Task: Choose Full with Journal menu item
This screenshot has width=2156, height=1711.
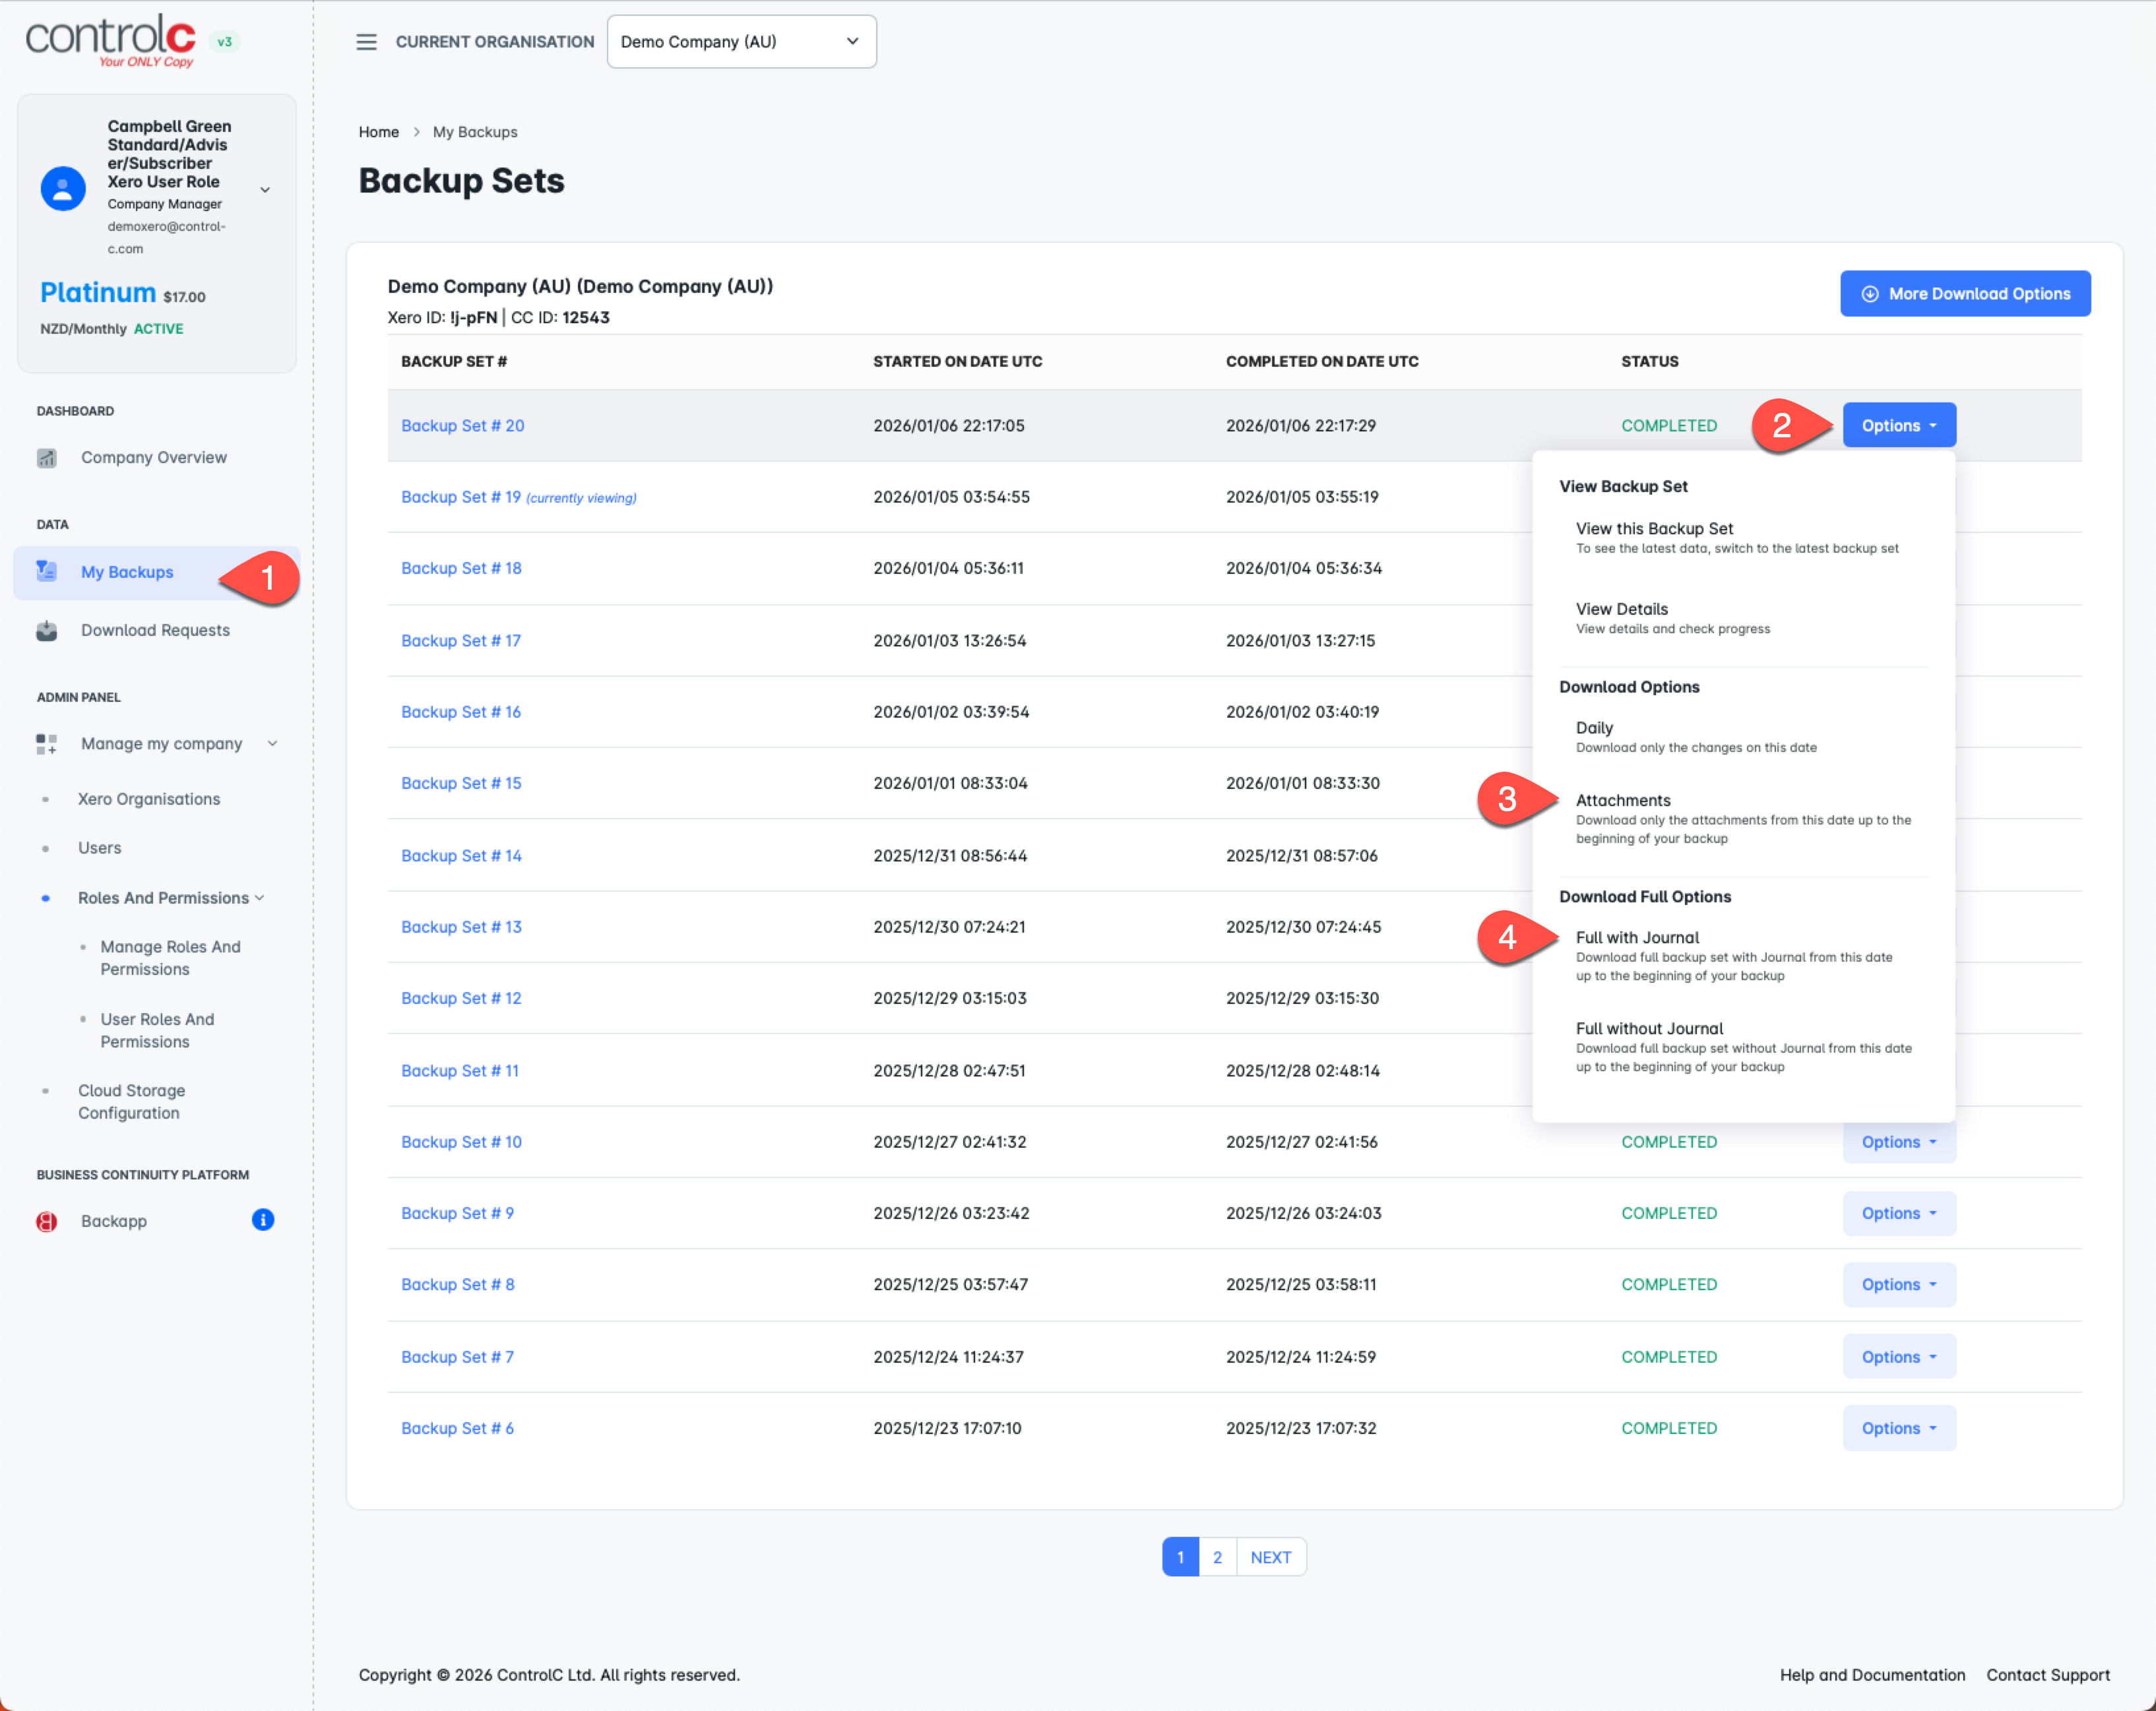Action: [1637, 938]
